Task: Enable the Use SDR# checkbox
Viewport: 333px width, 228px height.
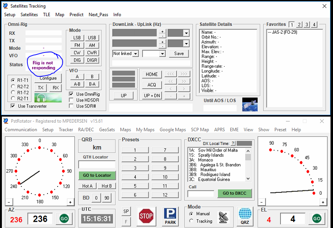Action: coord(71,106)
